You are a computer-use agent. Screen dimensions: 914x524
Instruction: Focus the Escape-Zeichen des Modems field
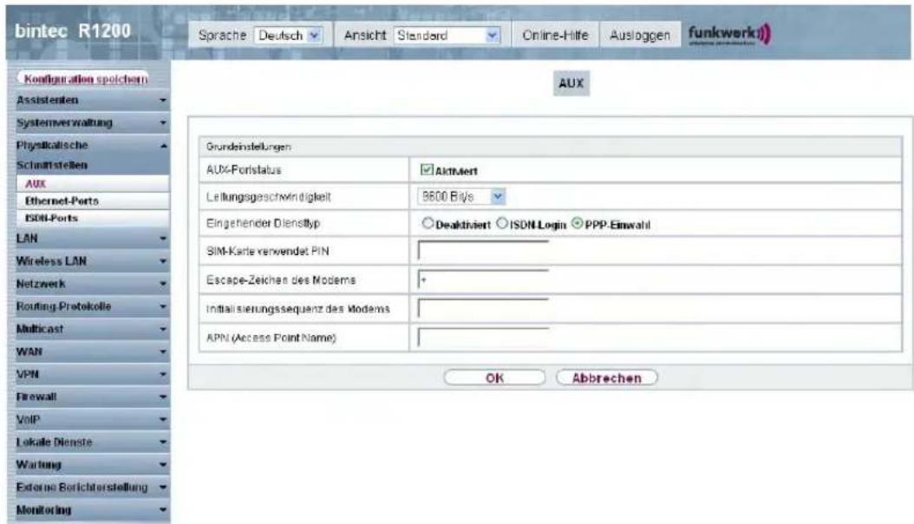pos(483,280)
